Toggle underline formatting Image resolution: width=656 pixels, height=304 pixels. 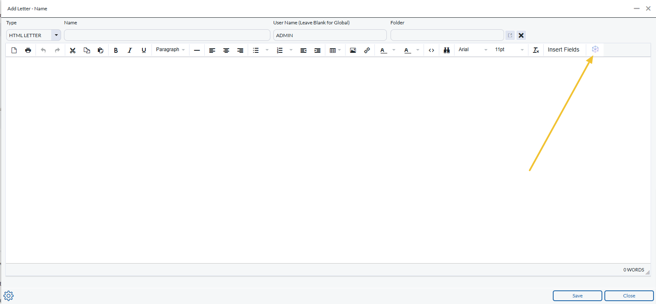(144, 50)
